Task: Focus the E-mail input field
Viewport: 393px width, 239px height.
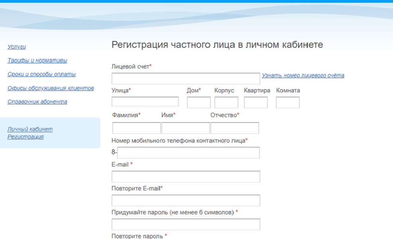Action: tap(186, 177)
